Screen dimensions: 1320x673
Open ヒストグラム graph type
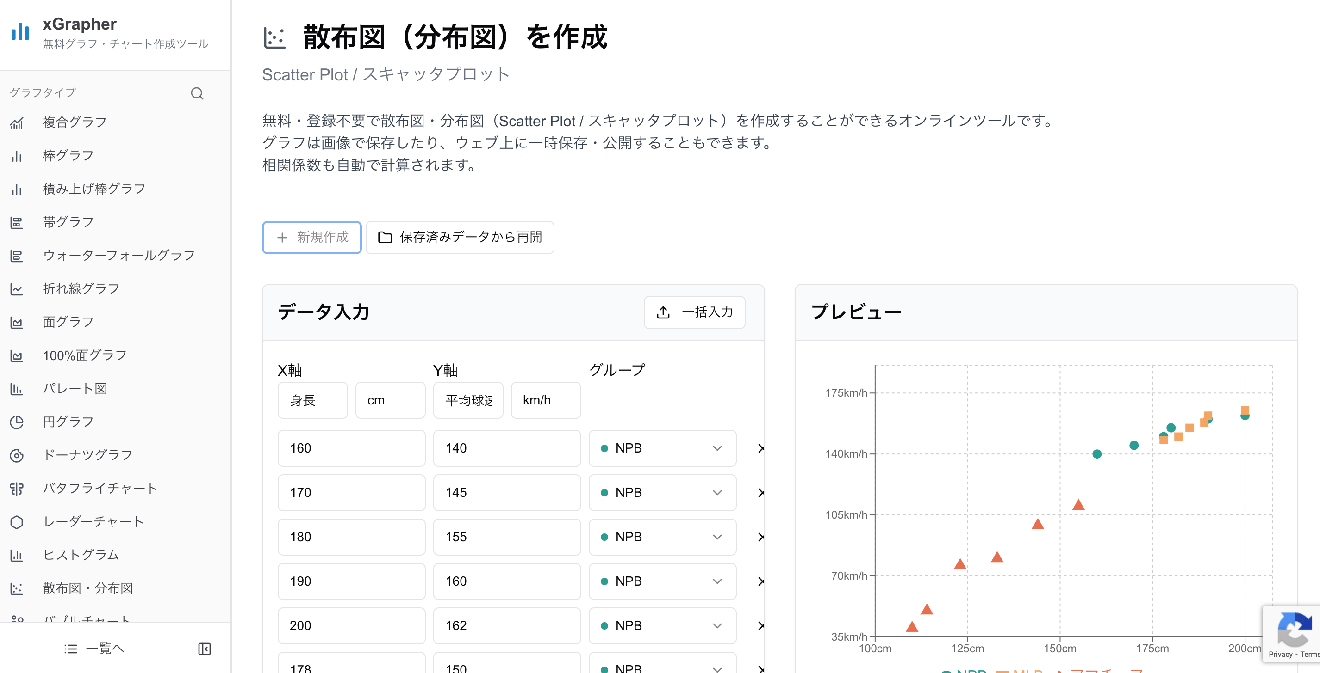click(80, 554)
